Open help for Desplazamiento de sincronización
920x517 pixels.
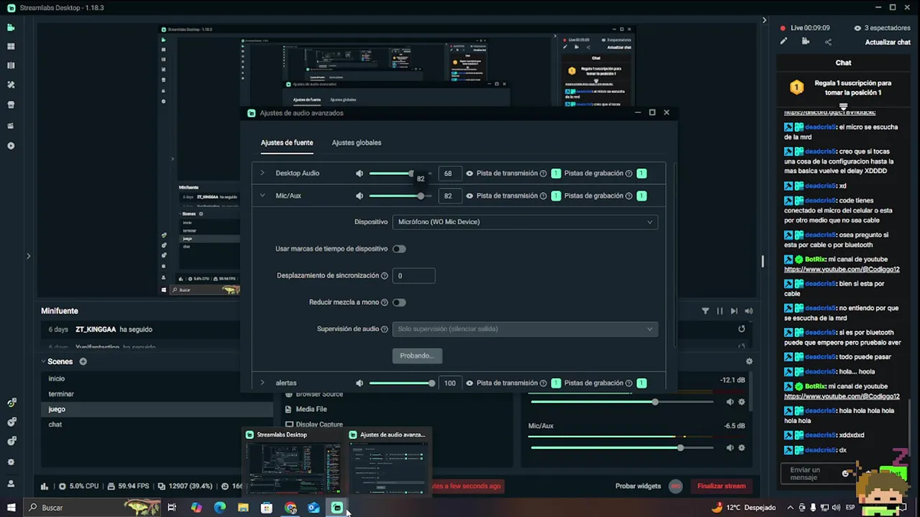[x=385, y=276]
